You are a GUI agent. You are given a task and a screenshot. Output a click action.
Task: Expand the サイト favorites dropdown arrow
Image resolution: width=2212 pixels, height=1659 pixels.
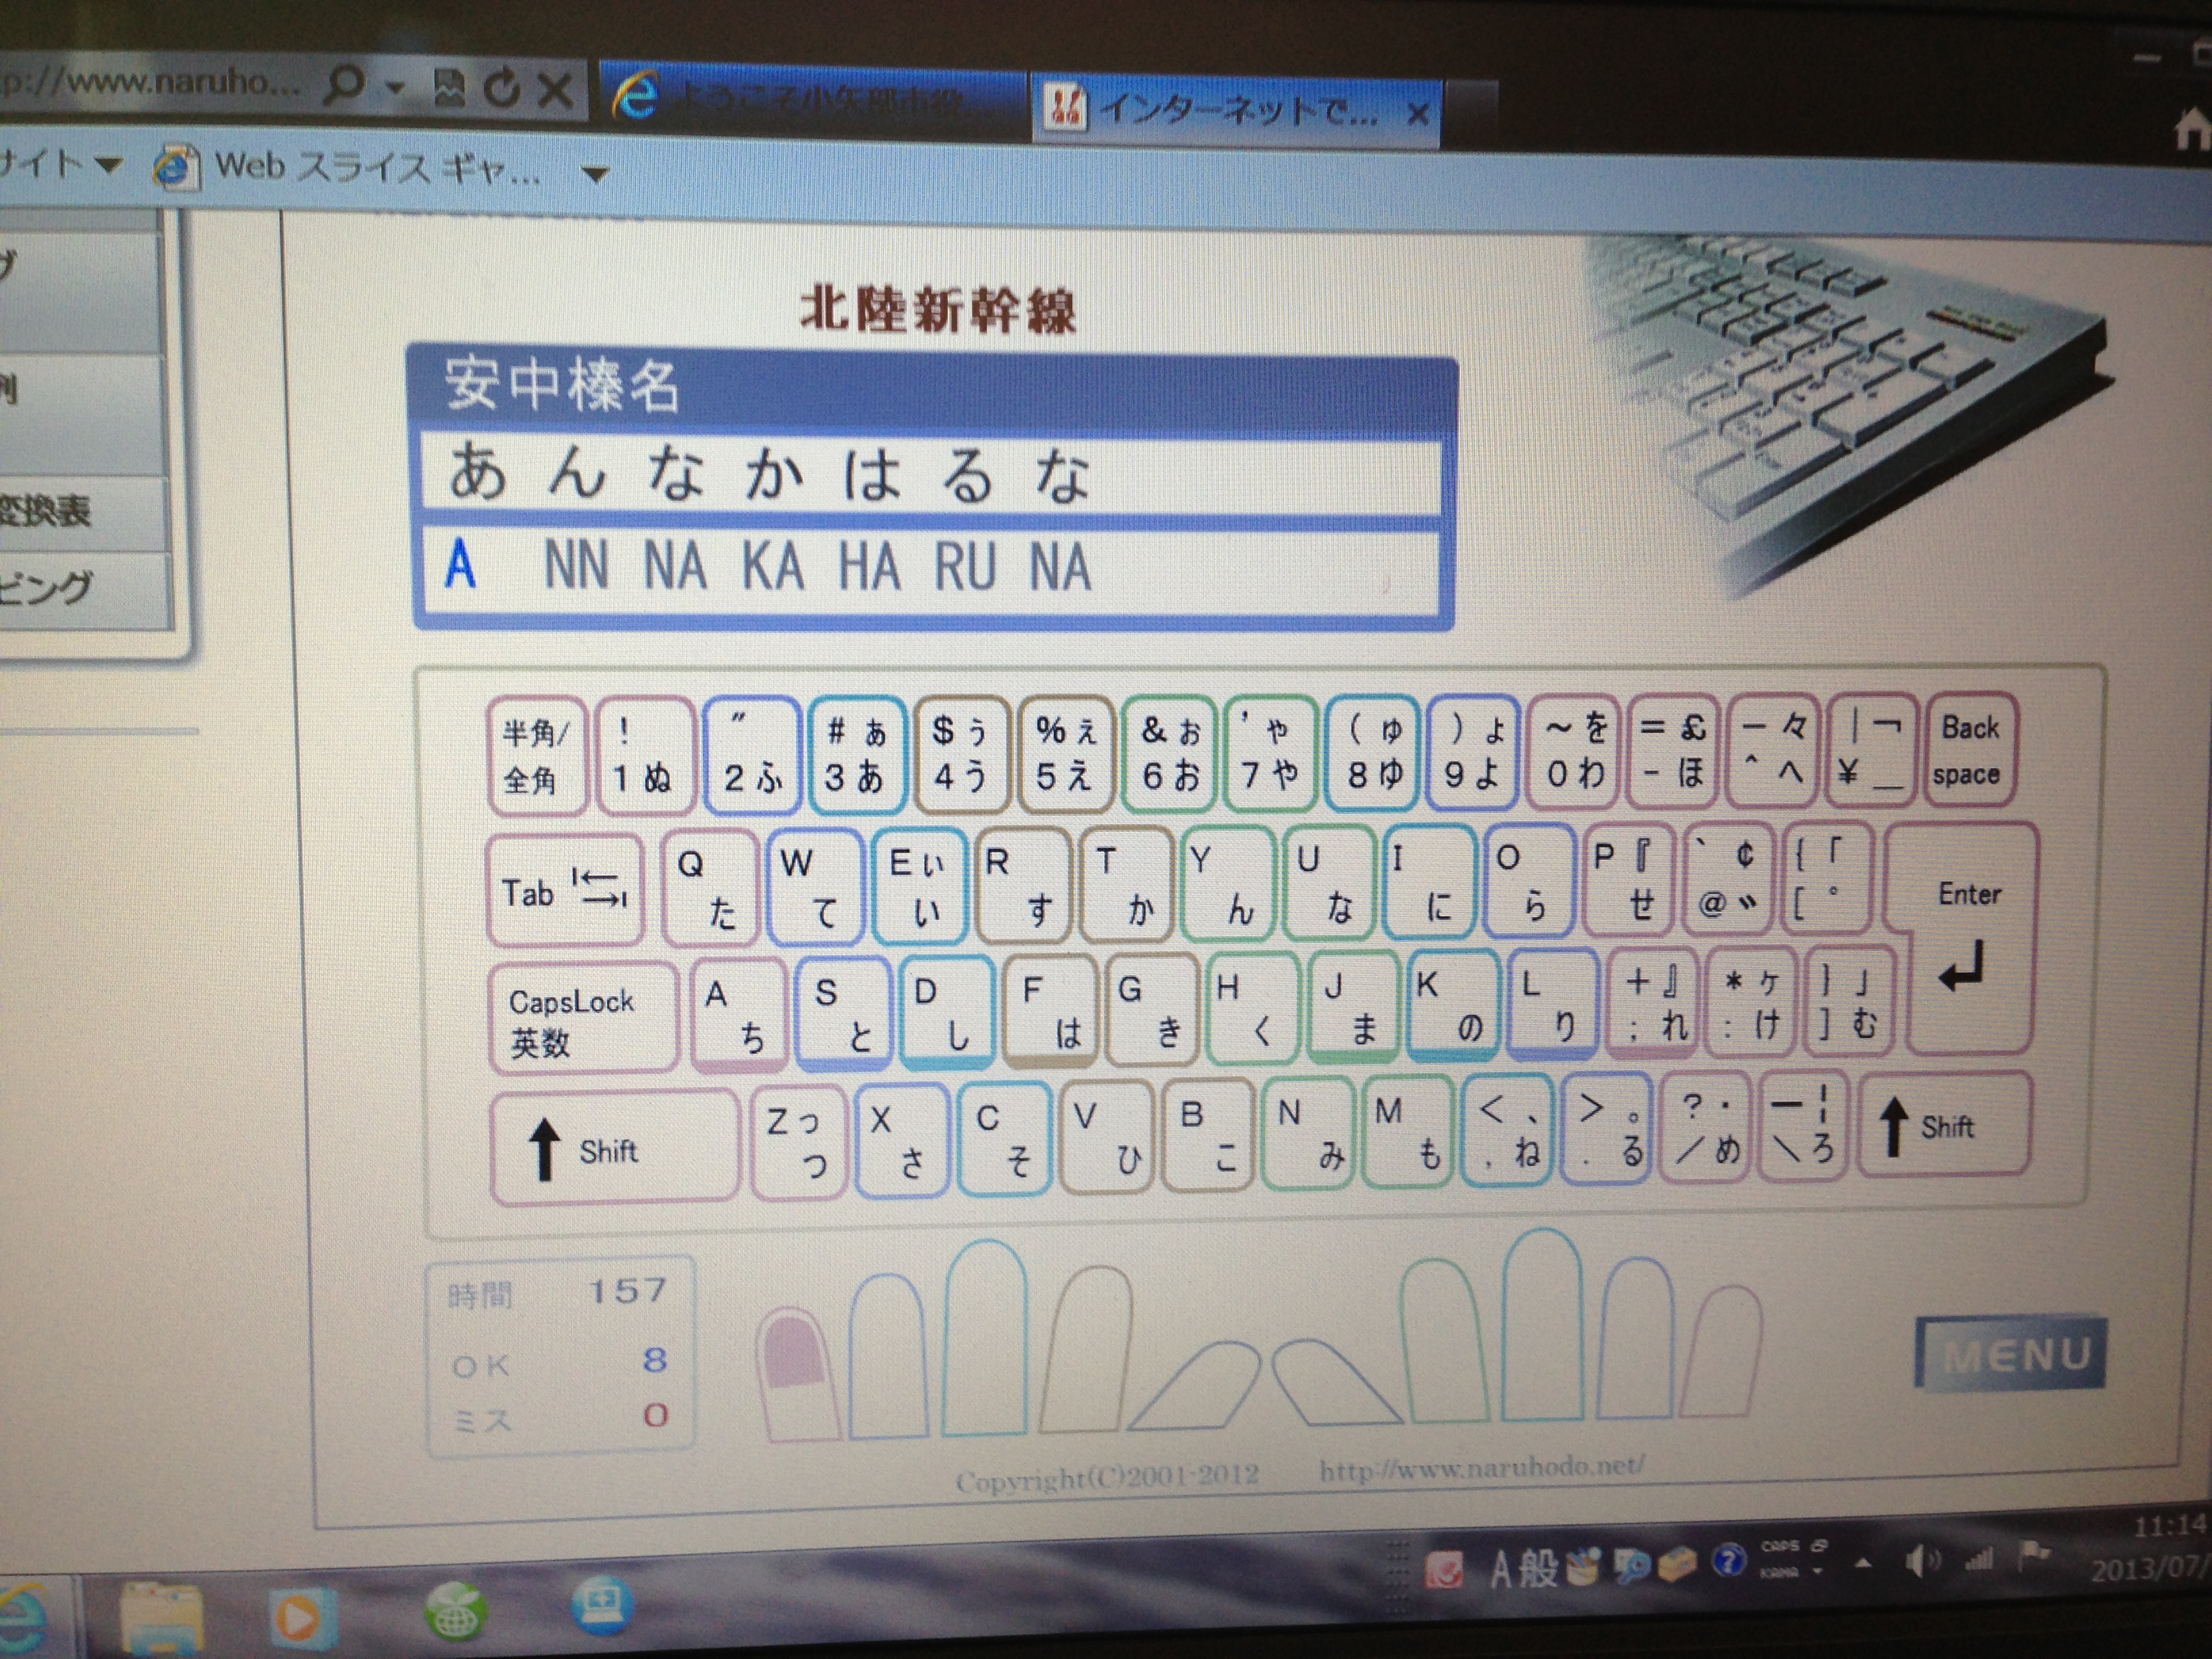[108, 164]
